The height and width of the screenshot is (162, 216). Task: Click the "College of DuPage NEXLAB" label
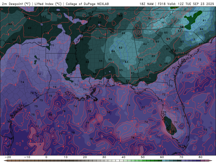coord(87,4)
